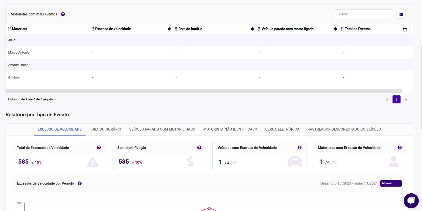Open the Mensal period dropdown
This screenshot has height=211, width=422.
(391, 183)
